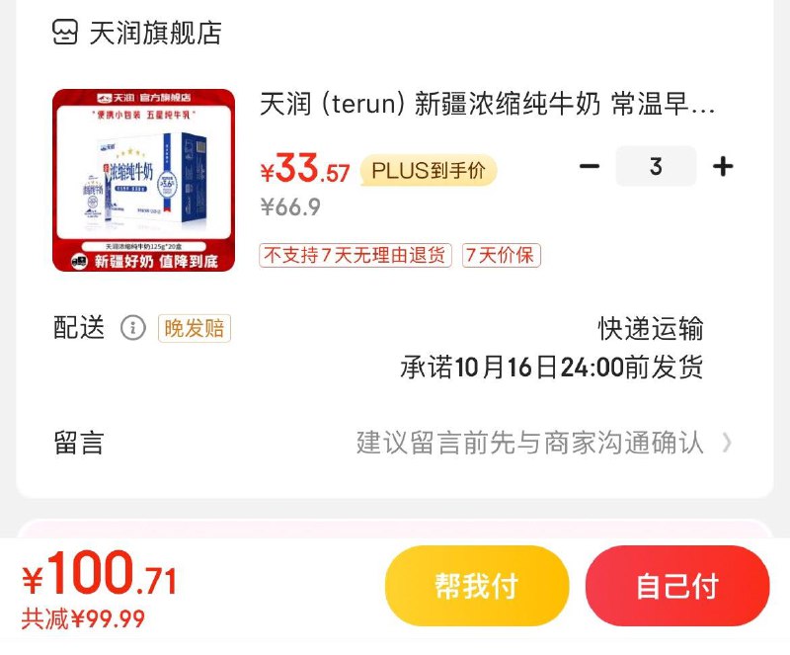Decrease quantity with the minus icon

(x=589, y=166)
